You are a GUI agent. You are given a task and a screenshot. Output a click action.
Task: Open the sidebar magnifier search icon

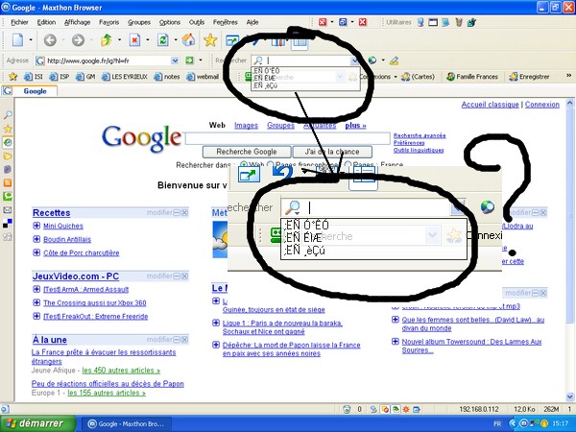tap(8, 114)
